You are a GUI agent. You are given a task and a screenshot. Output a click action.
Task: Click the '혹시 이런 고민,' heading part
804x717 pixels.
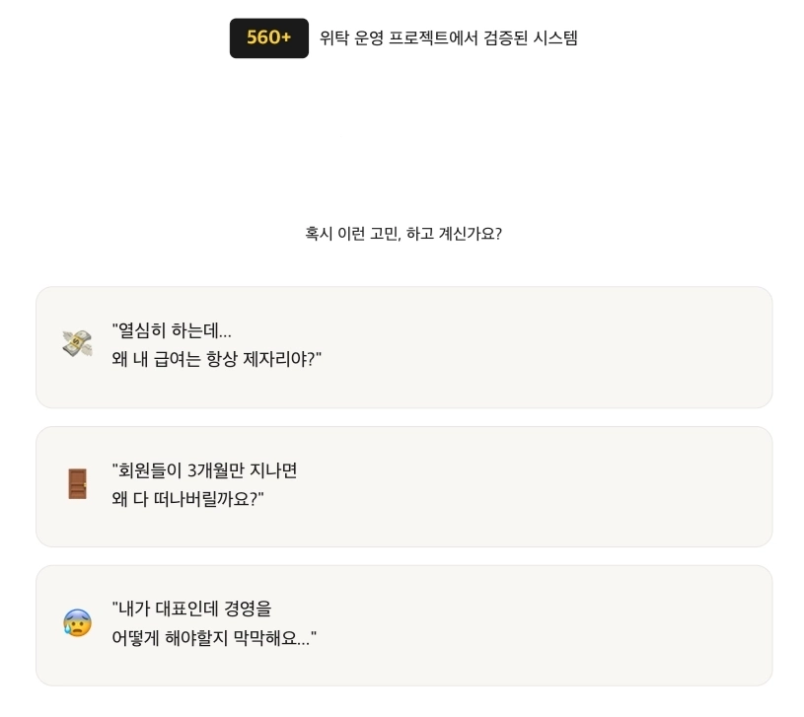[353, 234]
